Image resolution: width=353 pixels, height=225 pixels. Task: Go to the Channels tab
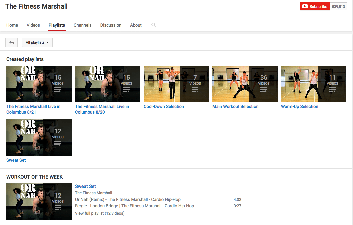(83, 25)
